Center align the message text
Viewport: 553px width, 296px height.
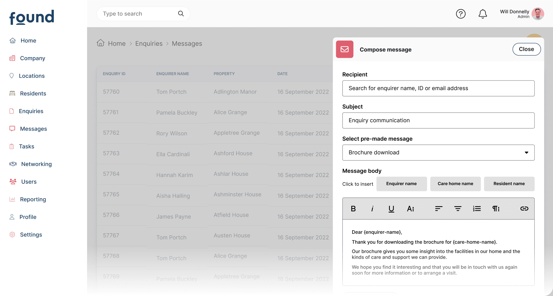click(x=457, y=209)
